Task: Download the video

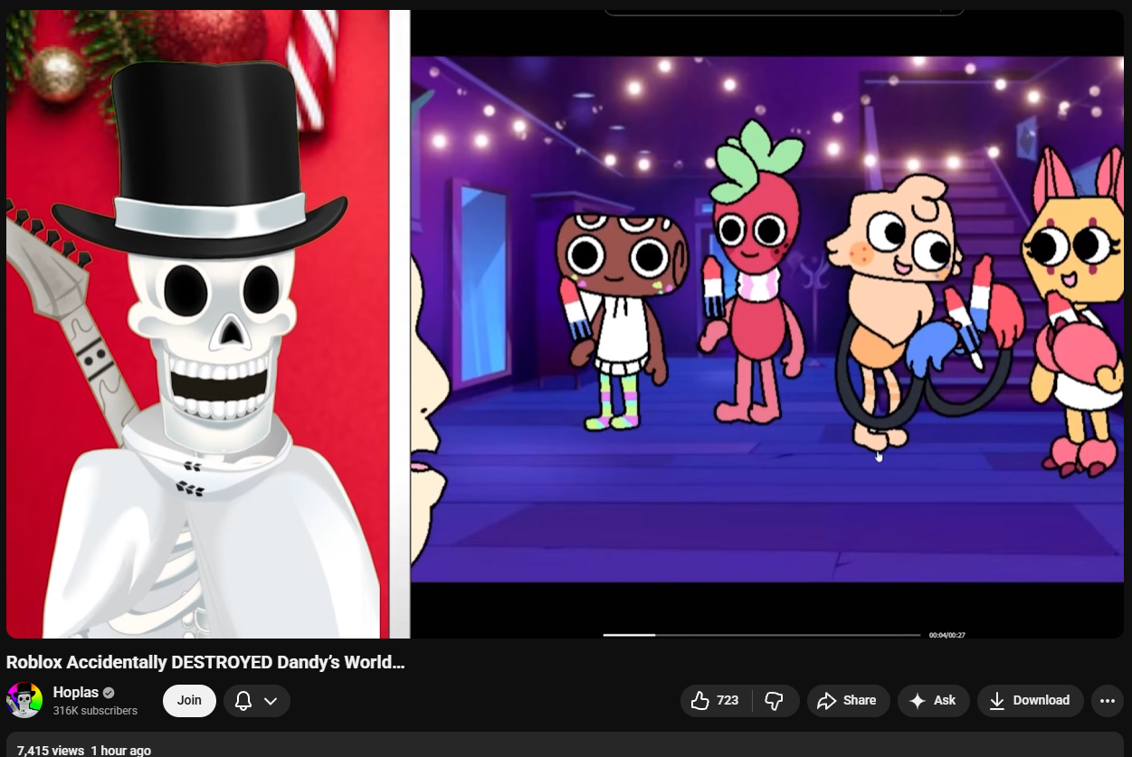Action: (1030, 701)
